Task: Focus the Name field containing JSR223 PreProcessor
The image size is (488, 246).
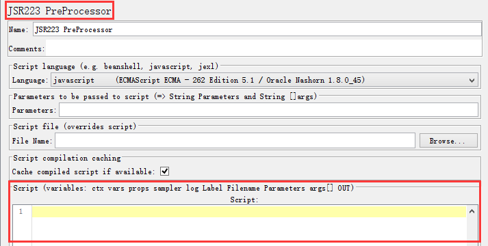Action: [257, 29]
